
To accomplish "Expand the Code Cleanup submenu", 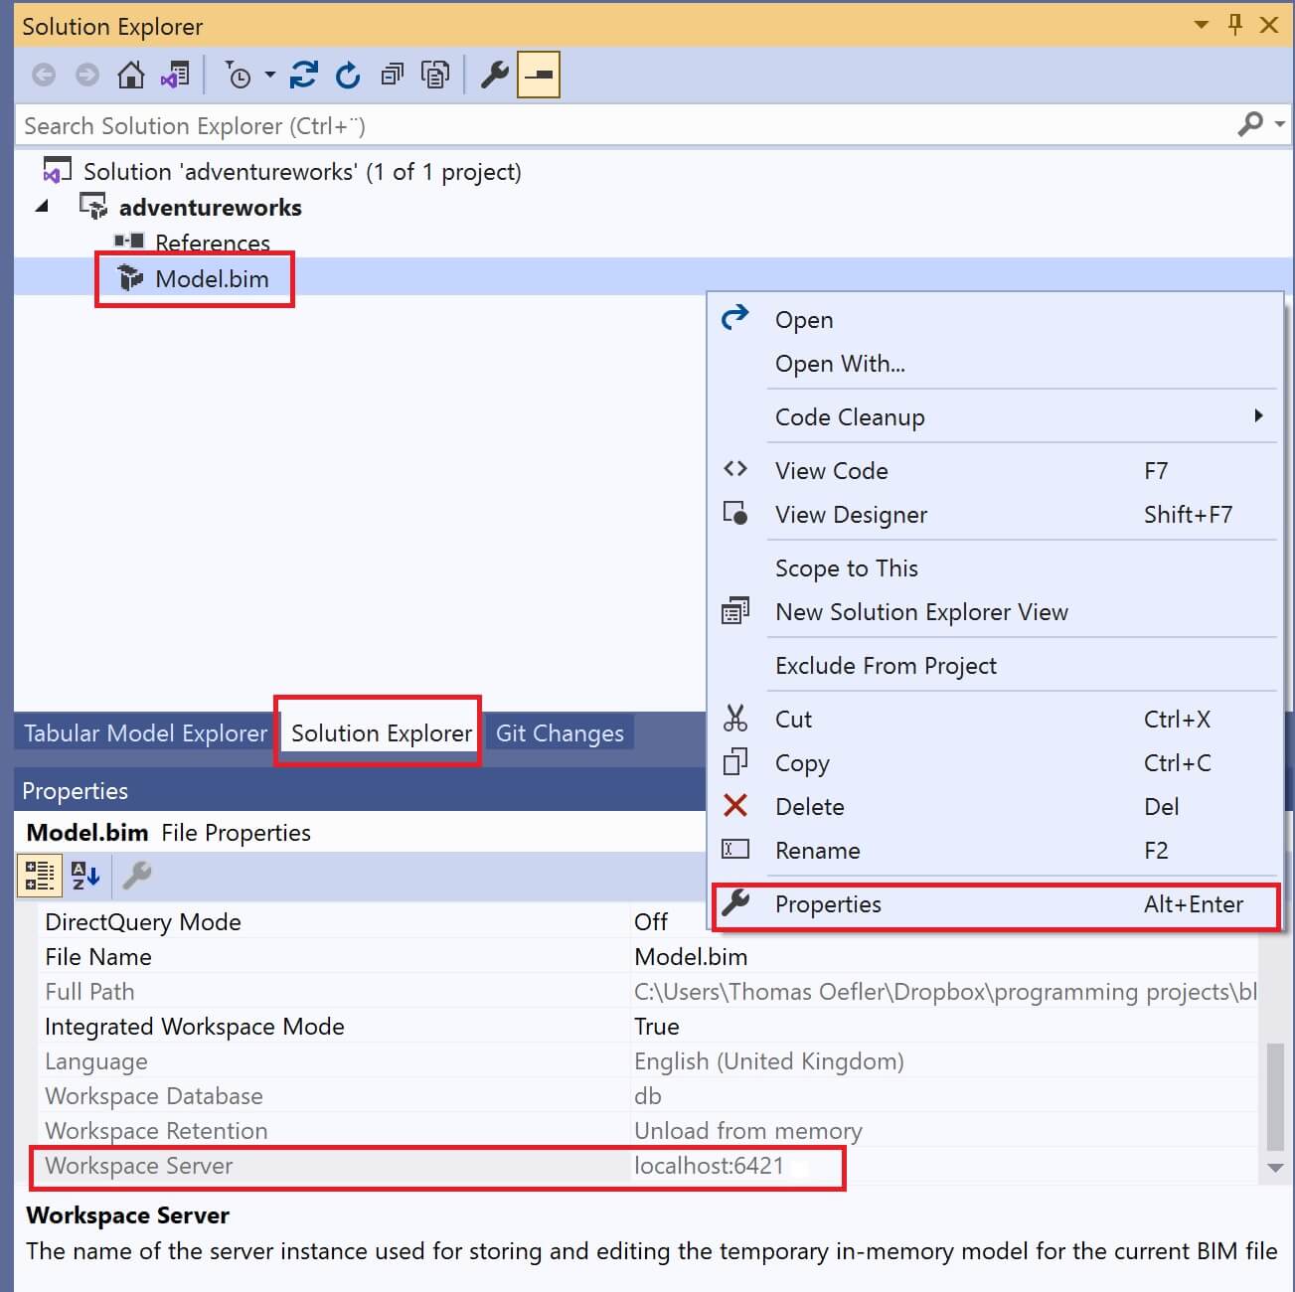I will [1259, 416].
